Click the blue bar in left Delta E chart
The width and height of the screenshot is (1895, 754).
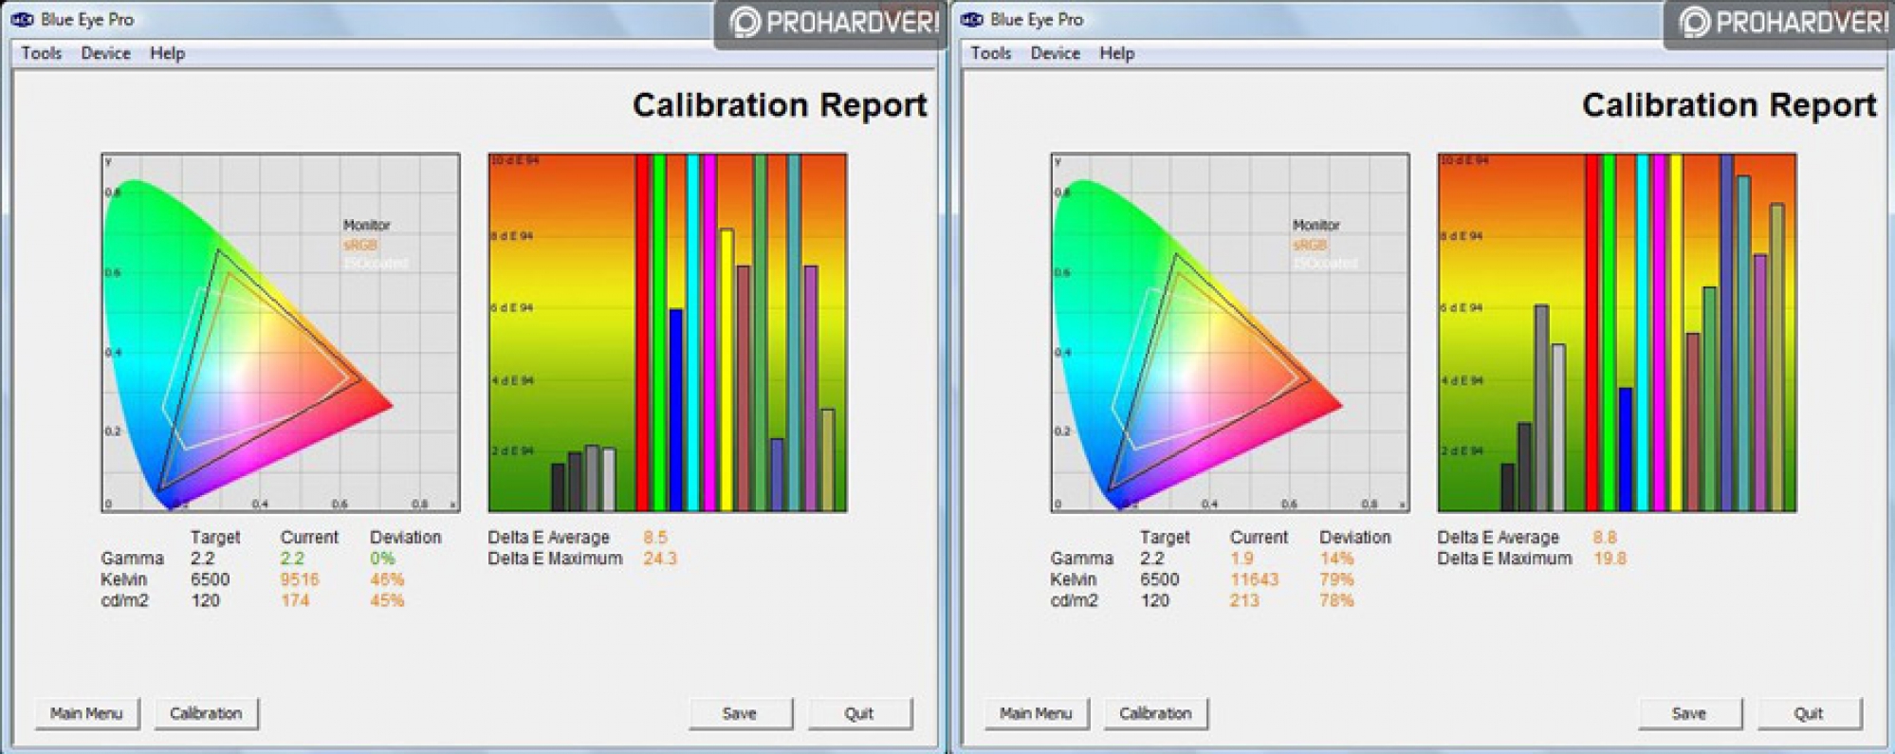pyautogui.click(x=675, y=408)
